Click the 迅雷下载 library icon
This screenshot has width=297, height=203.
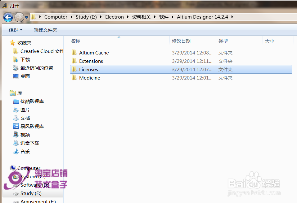coord(16,143)
